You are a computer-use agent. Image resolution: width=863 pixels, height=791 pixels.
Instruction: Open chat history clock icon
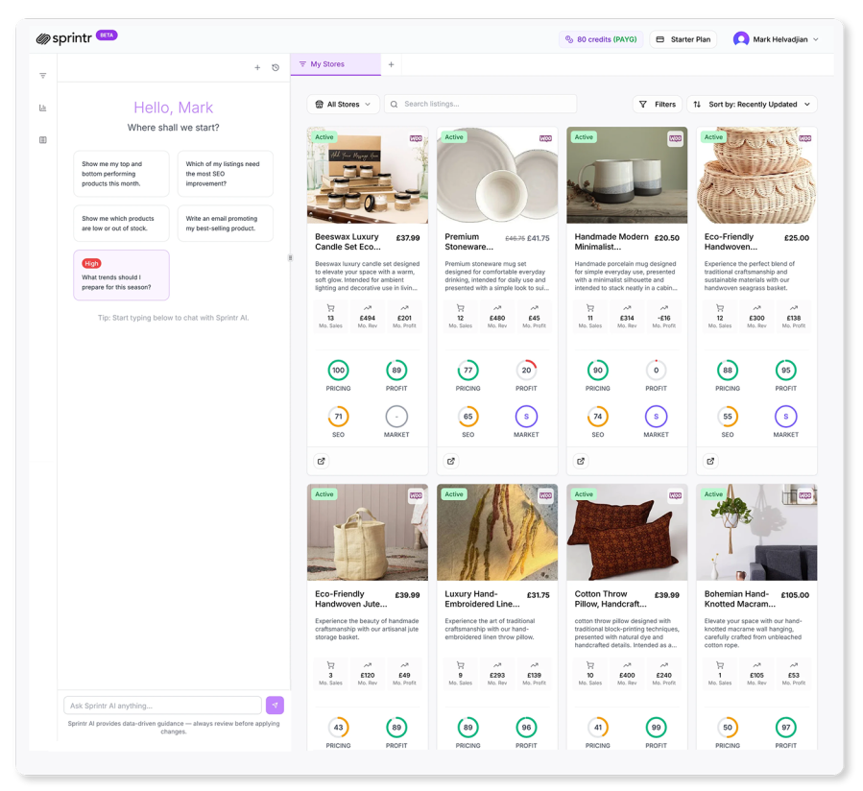click(276, 68)
